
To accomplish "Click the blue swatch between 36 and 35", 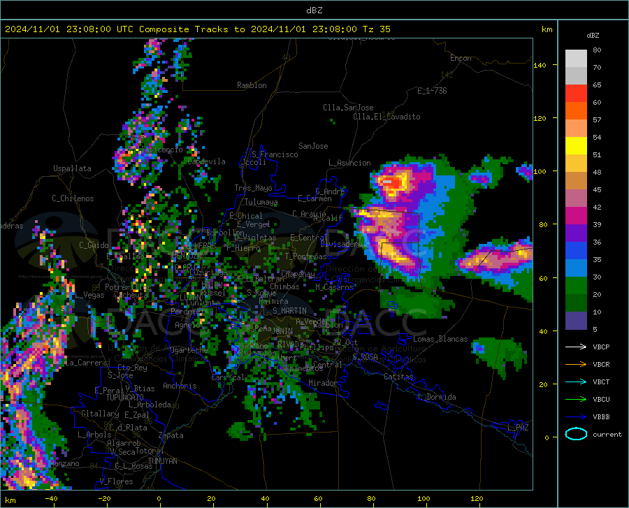I will pos(576,251).
